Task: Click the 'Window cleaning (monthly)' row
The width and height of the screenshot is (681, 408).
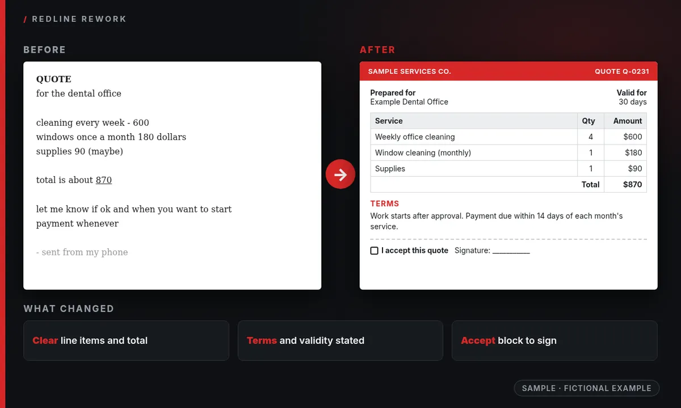Action: pos(508,152)
